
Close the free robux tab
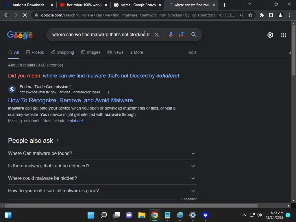pyautogui.click(x=106, y=5)
